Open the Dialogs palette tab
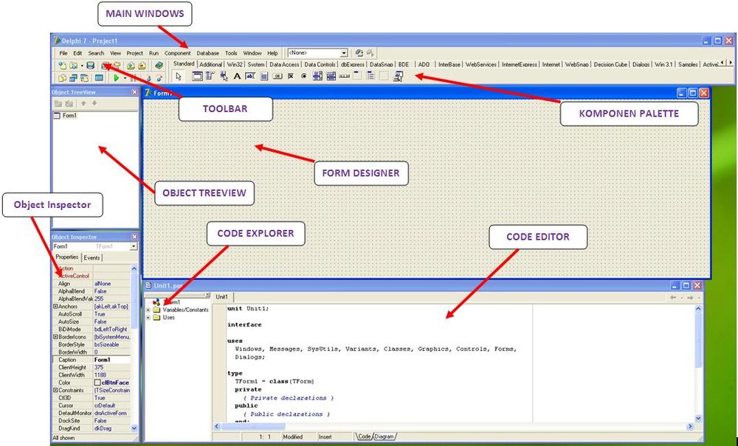The height and width of the screenshot is (446, 738). coord(641,64)
